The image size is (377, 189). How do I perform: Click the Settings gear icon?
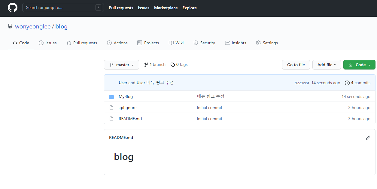click(258, 43)
